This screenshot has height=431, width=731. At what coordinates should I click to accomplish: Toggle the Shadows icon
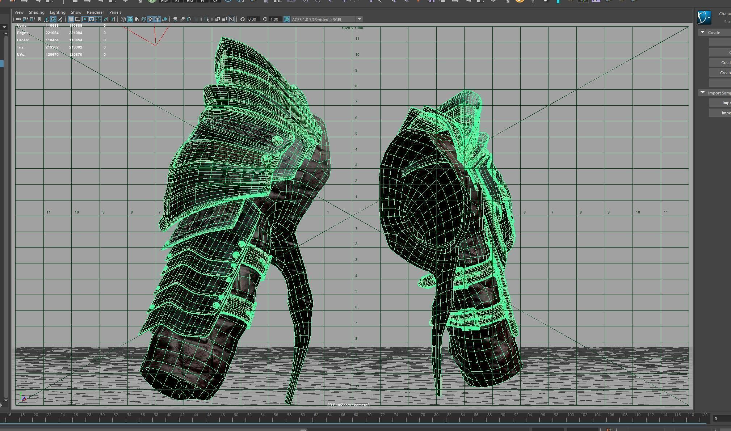coord(164,19)
